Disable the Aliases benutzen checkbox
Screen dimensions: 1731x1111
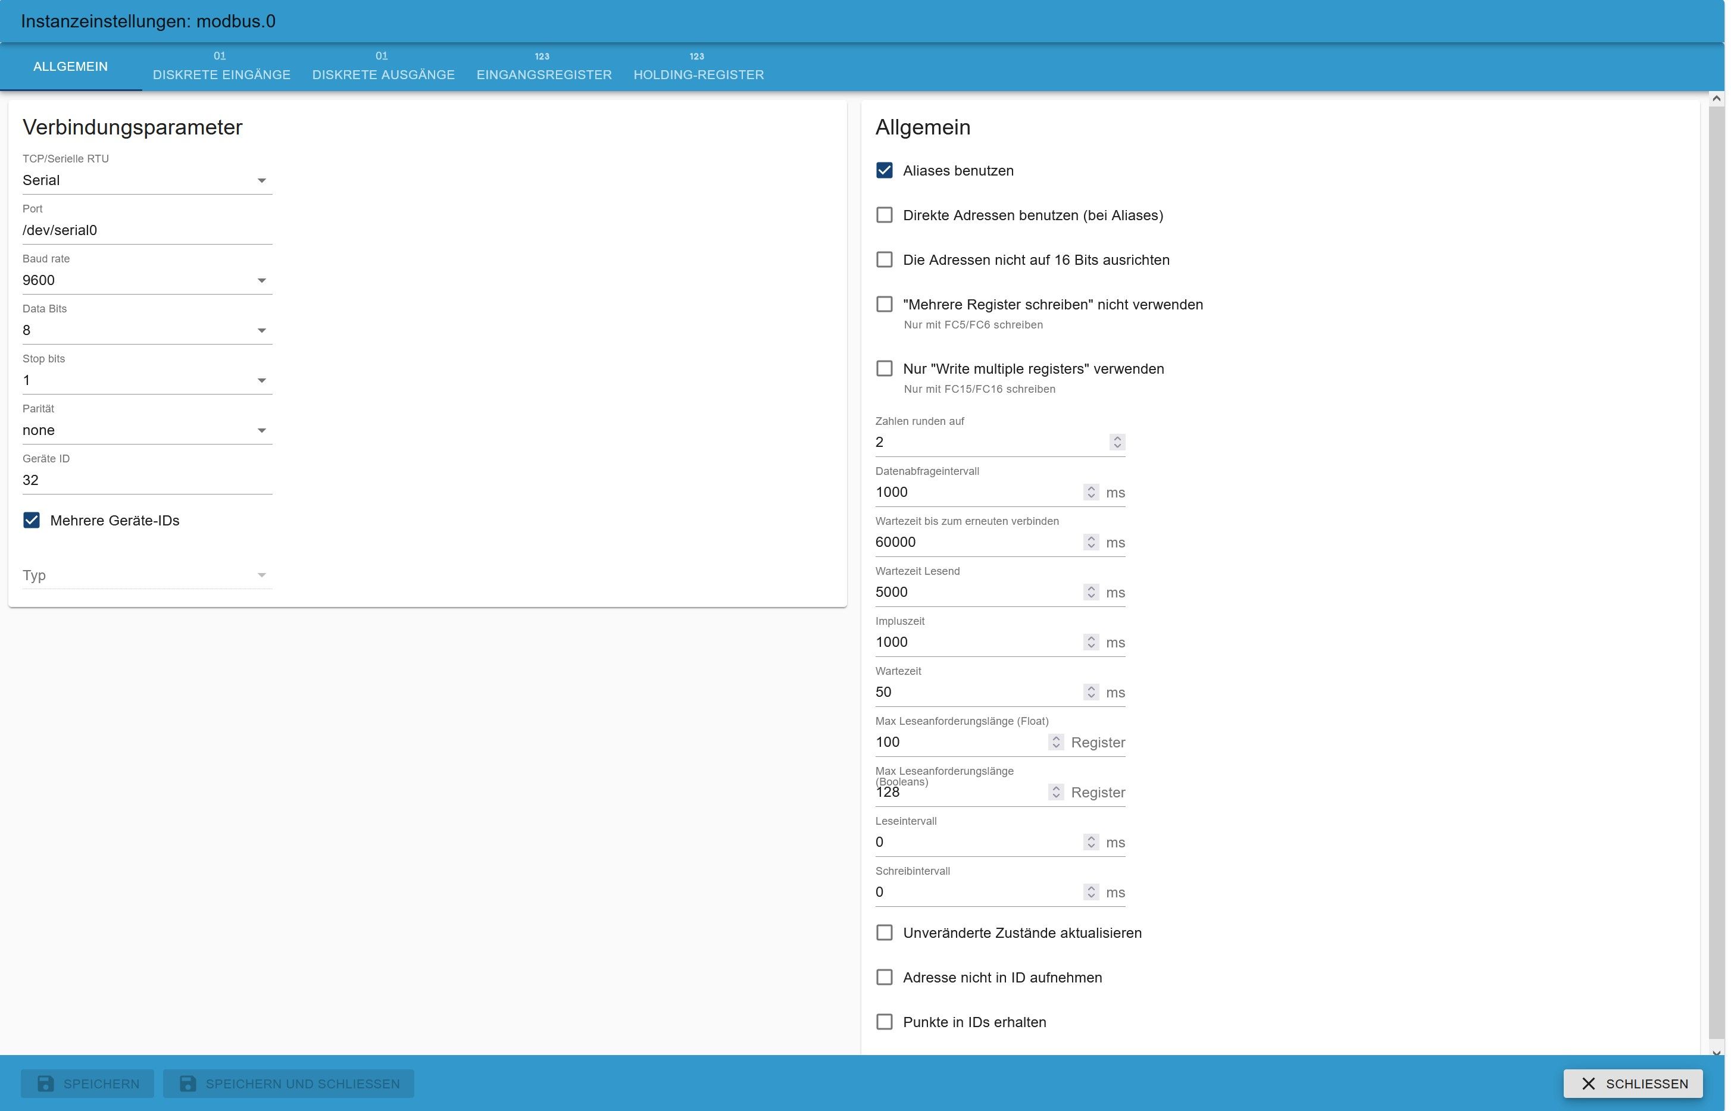pyautogui.click(x=884, y=171)
